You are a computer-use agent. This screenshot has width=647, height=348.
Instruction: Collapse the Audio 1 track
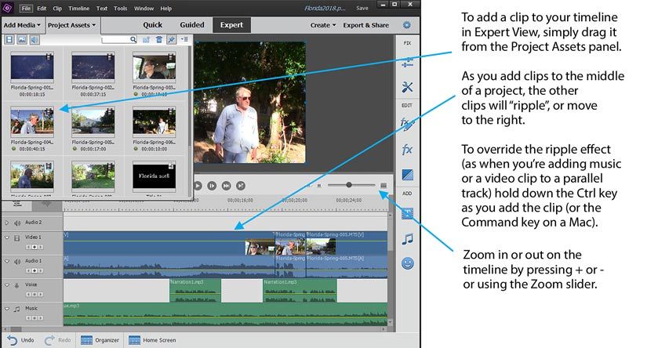[7, 261]
